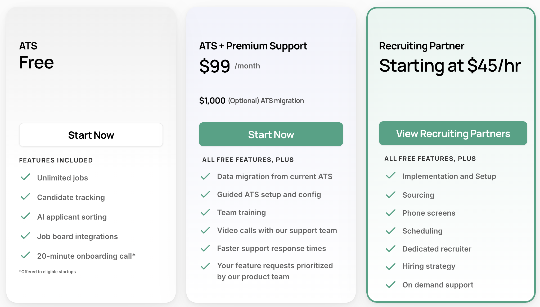This screenshot has width=540, height=307.
Task: Click the checkmark next to Sourcing
Action: point(390,194)
